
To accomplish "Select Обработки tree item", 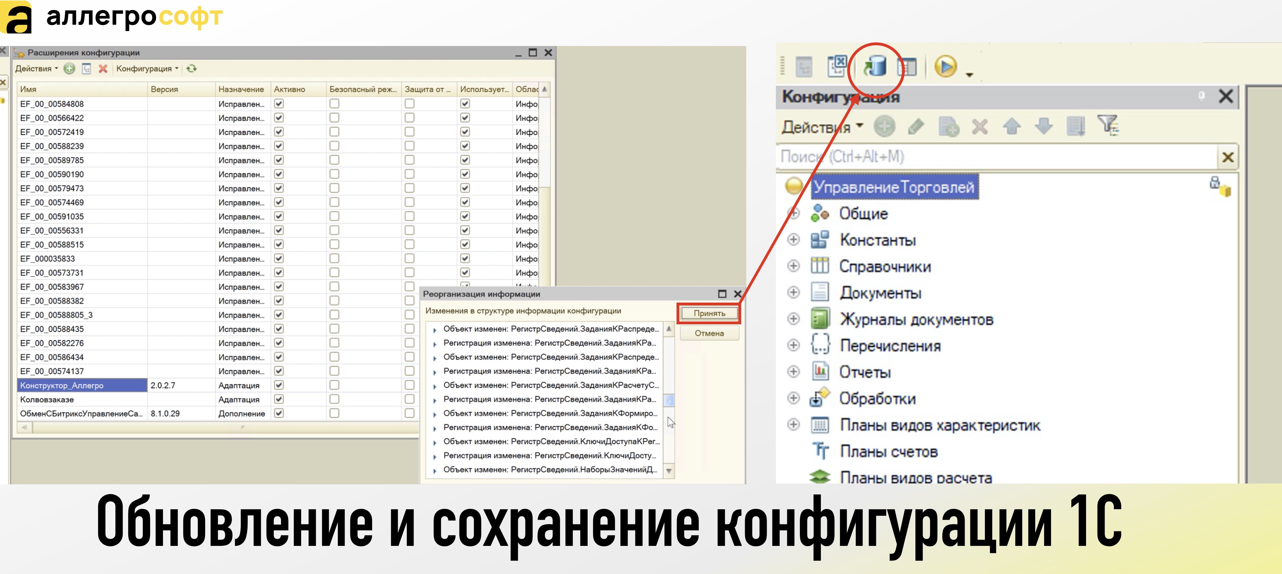I will point(877,398).
